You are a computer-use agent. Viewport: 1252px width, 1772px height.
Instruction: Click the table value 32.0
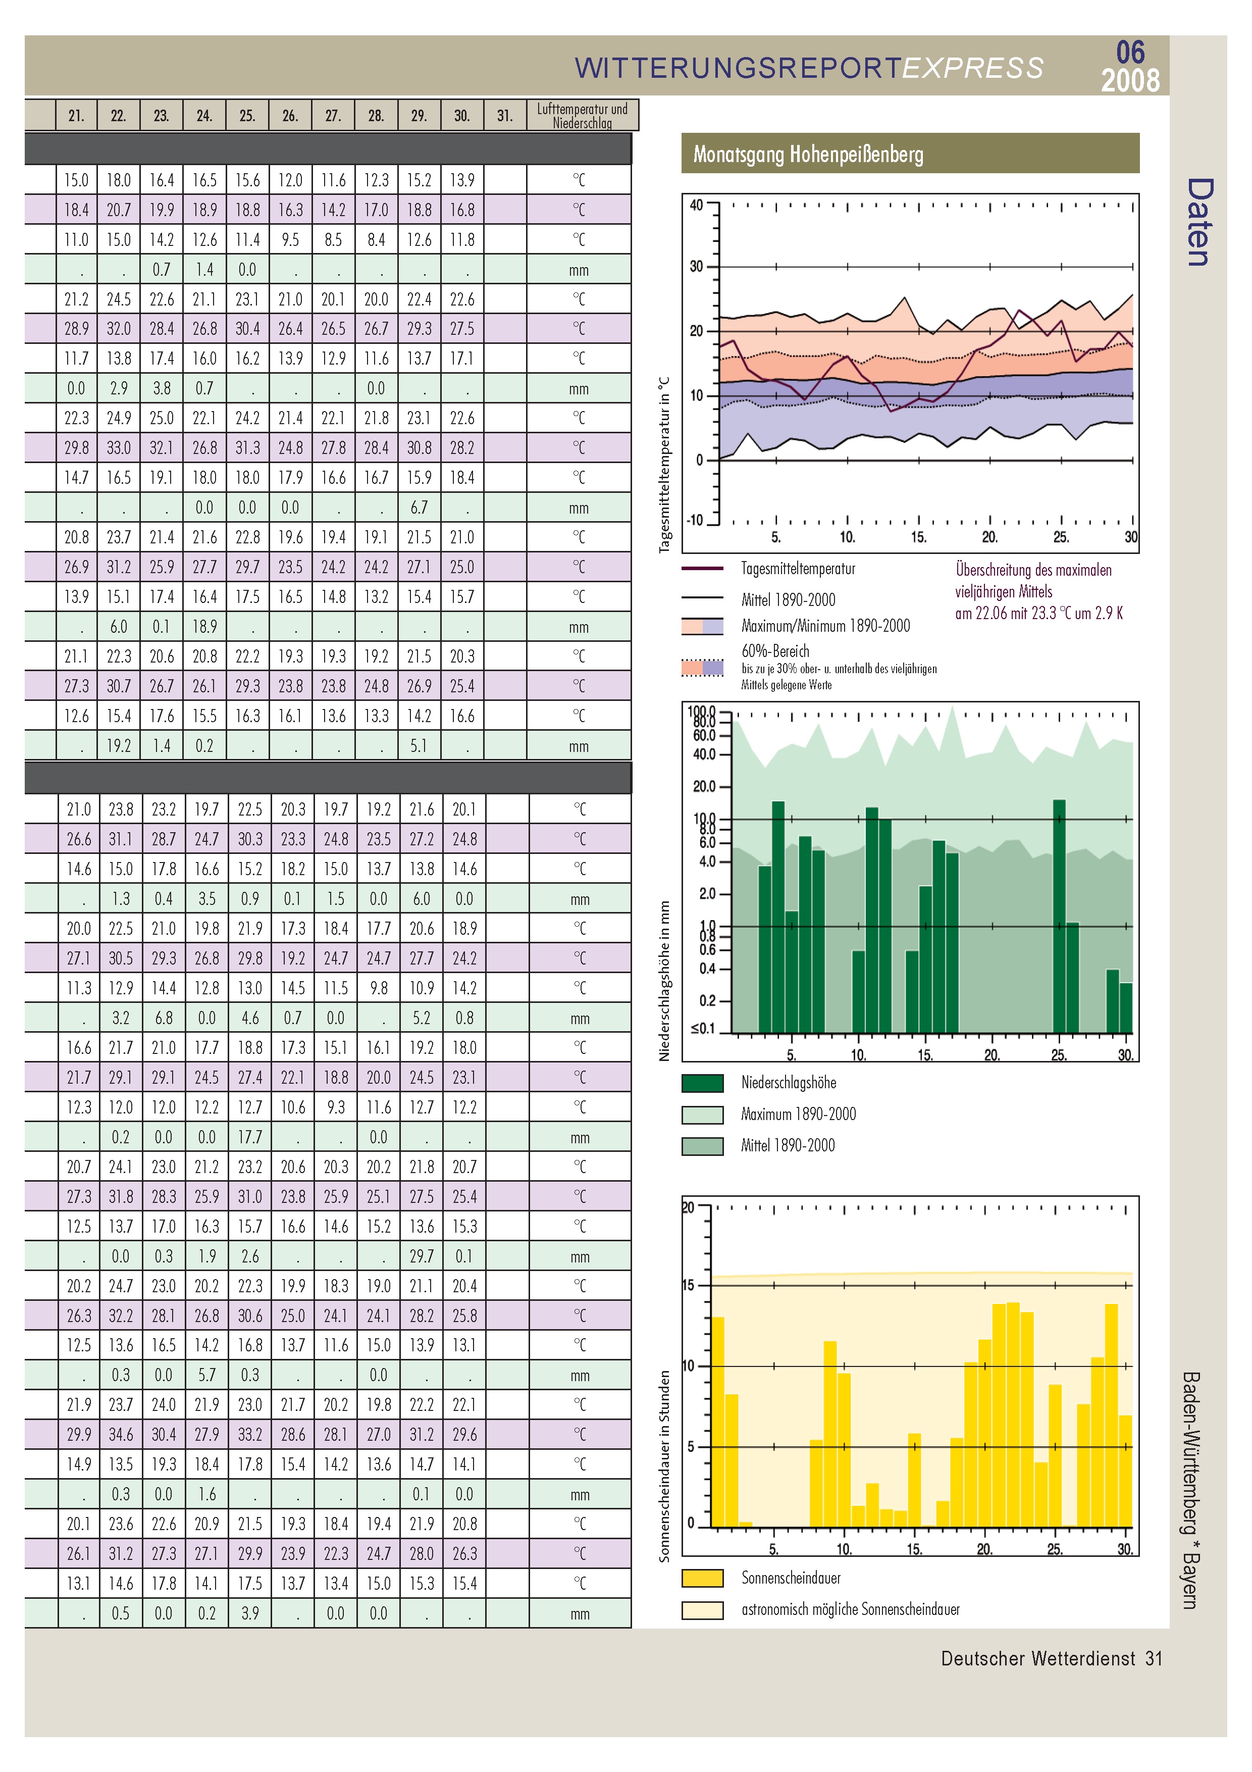pyautogui.click(x=119, y=329)
